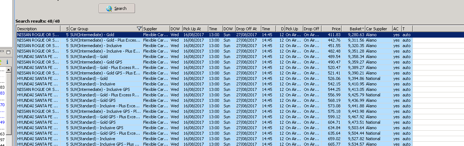The height and width of the screenshot is (146, 464).
Task: Select the row with price 482.48
Action: [x=215, y=51]
